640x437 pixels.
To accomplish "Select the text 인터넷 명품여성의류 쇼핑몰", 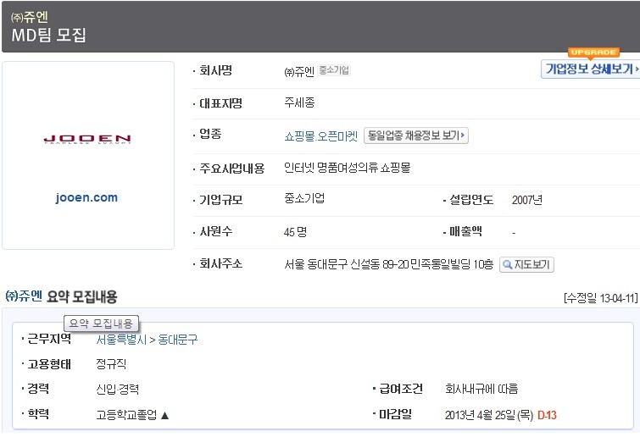I will [347, 168].
